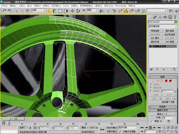Open the MAXScript menu

120,6
